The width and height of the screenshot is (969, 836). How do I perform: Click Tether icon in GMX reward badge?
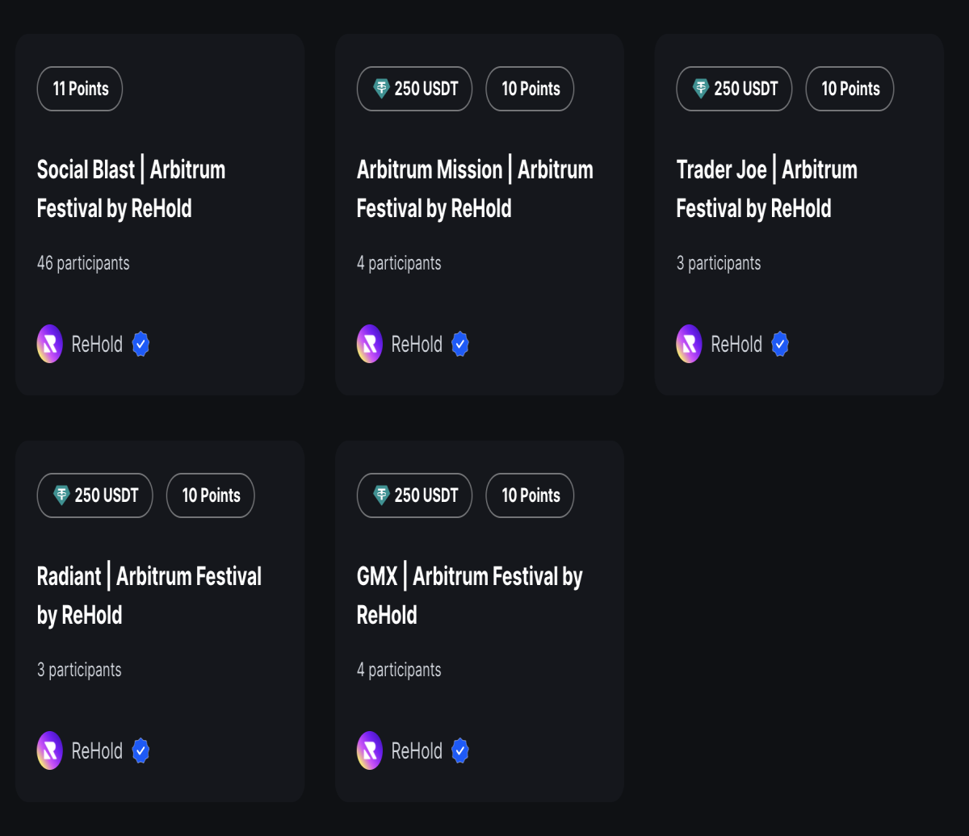tap(382, 495)
